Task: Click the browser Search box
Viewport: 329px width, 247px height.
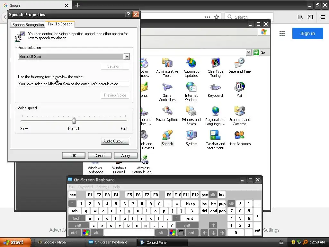Action: [249, 17]
